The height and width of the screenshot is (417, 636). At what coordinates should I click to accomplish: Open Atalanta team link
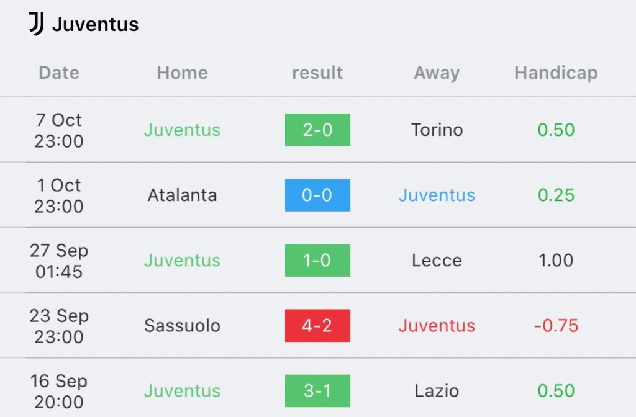[182, 195]
